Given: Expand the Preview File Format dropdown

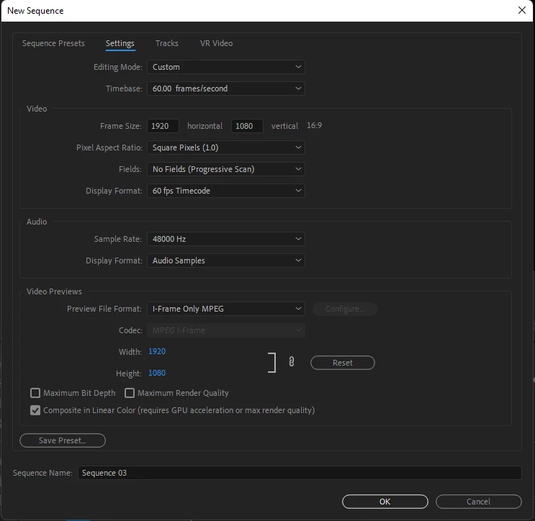Looking at the screenshot, I should 226,309.
